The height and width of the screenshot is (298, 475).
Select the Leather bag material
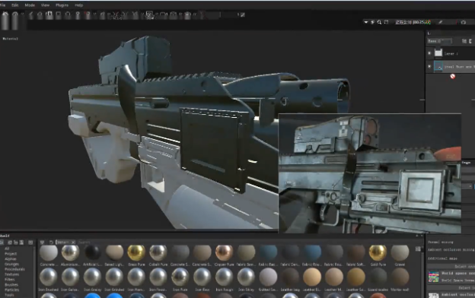coord(290,277)
